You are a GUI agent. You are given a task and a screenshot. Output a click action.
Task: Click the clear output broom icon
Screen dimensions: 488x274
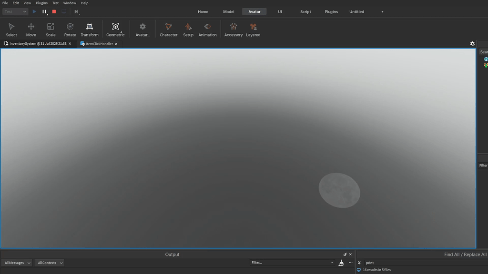pos(341,262)
